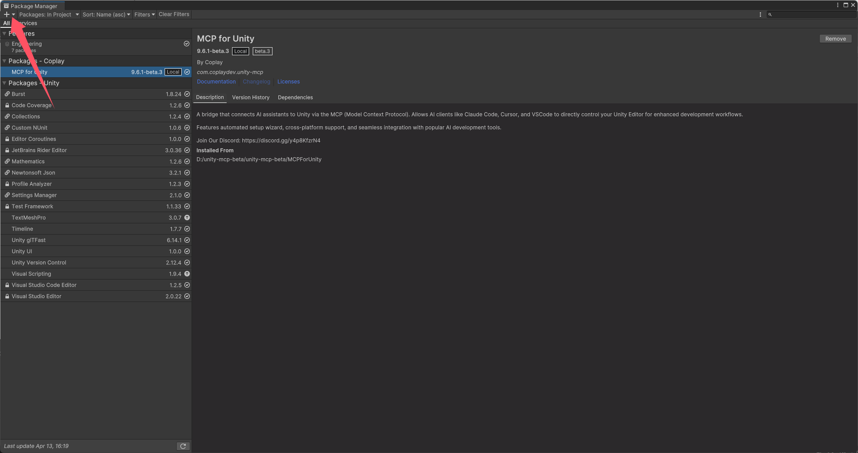
Task: Select the Package Manager window tab
Action: click(33, 6)
